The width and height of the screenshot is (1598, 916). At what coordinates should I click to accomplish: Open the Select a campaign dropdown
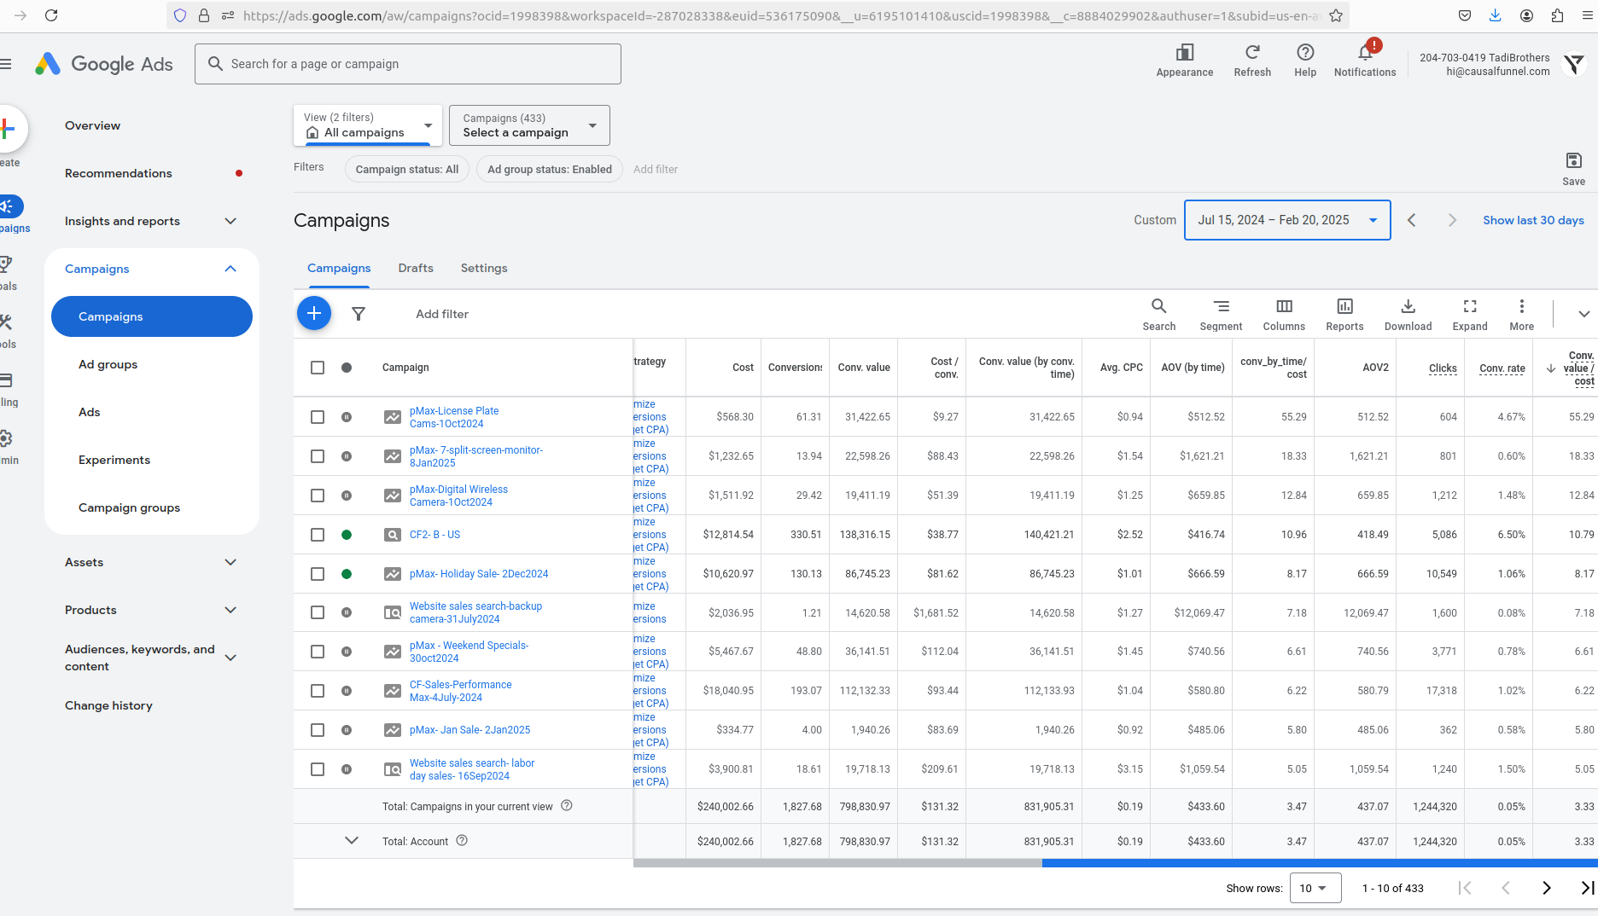pos(529,125)
